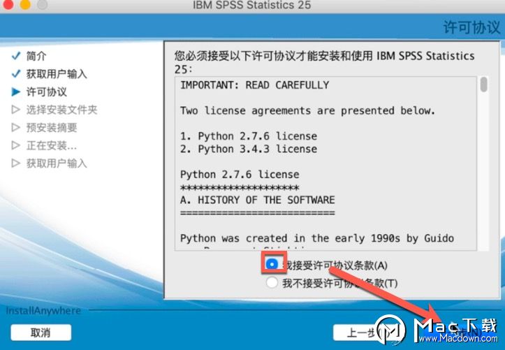505x350 pixels.
Task: Click the checkmark icon beside 简介
Action: click(16, 56)
